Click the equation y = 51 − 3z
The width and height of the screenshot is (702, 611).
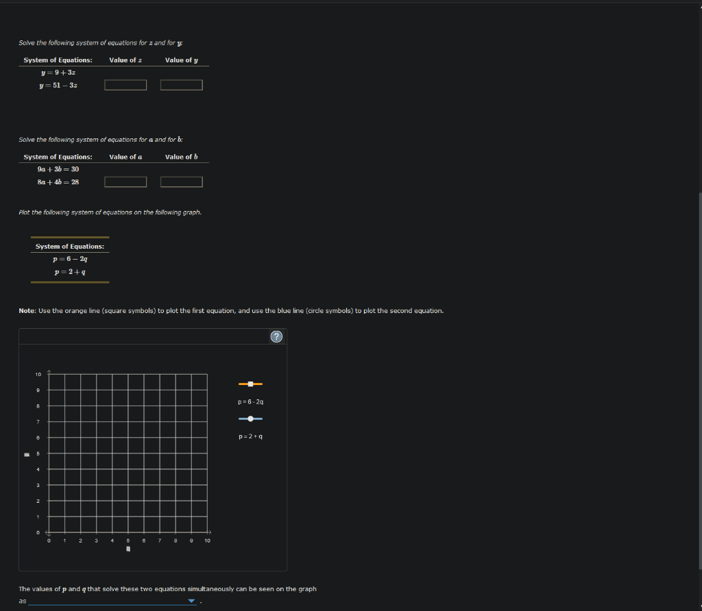click(x=58, y=86)
